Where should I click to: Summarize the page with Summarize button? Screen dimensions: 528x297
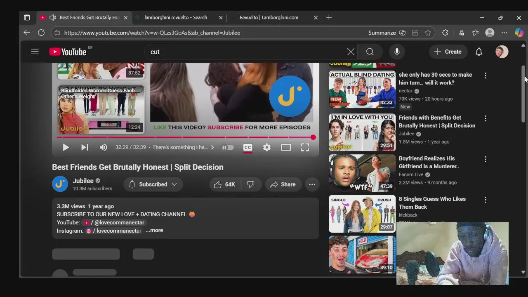(387, 33)
